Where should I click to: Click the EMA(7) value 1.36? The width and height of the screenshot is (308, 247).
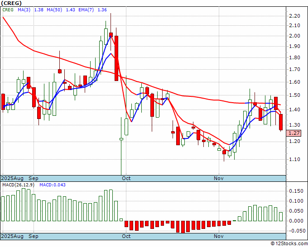(x=102, y=10)
